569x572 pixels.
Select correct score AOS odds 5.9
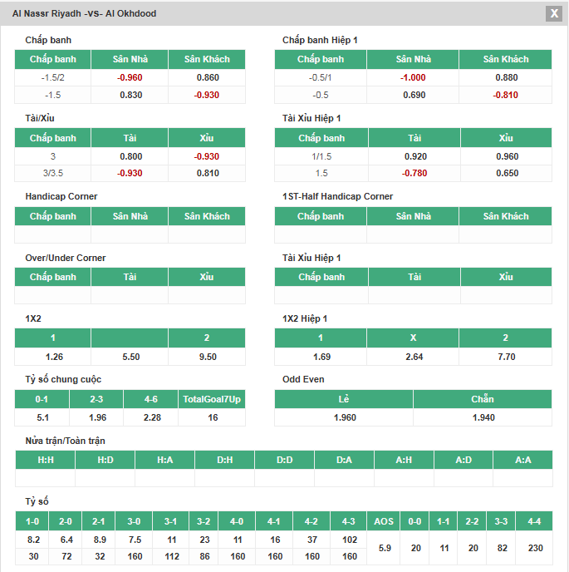pos(385,548)
